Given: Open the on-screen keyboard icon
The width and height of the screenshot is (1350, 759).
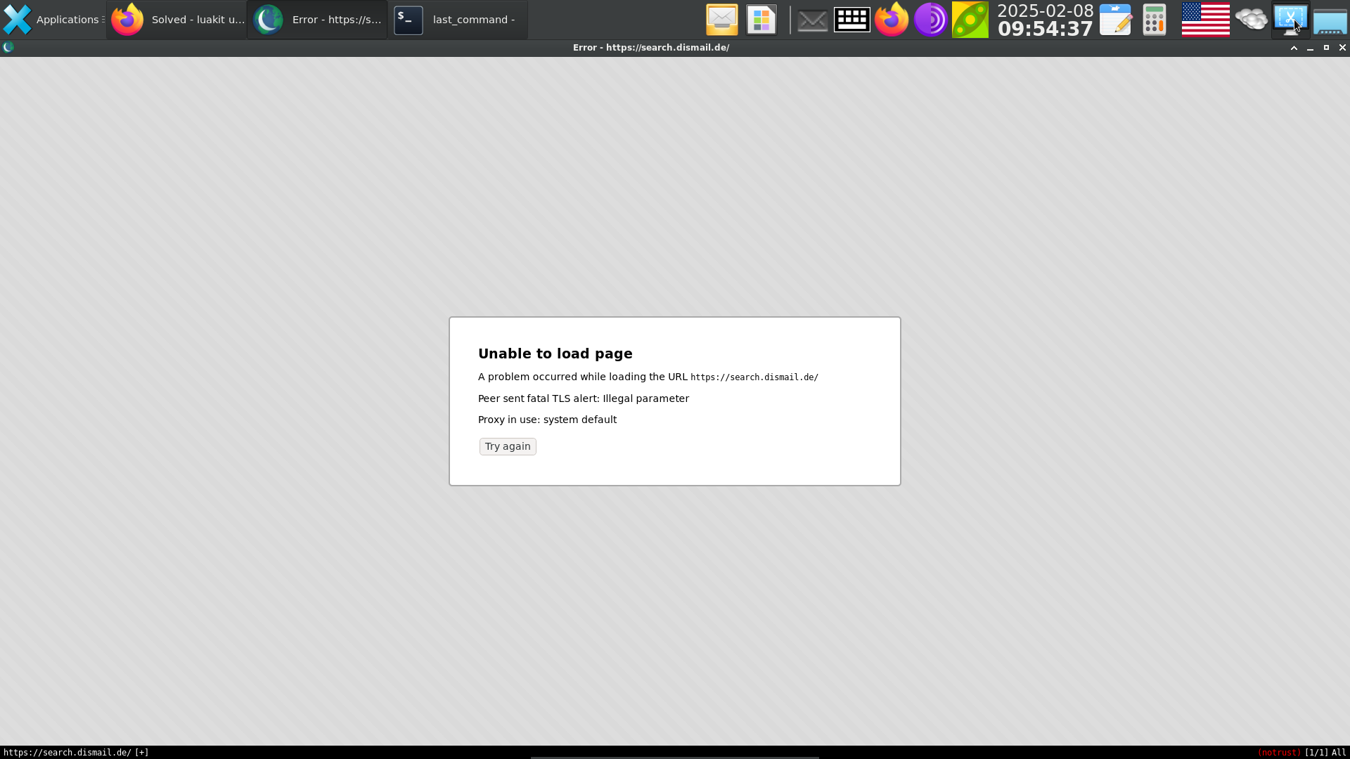Looking at the screenshot, I should (x=851, y=20).
